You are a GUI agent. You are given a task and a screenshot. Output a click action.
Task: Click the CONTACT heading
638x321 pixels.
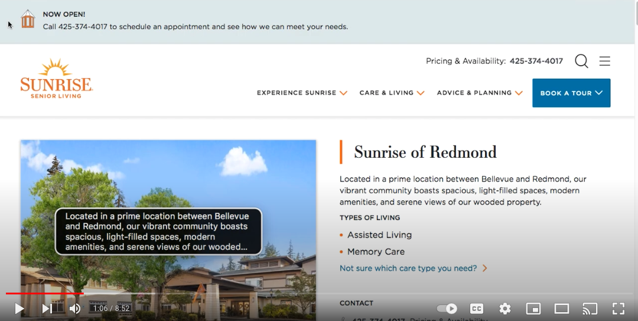356,303
